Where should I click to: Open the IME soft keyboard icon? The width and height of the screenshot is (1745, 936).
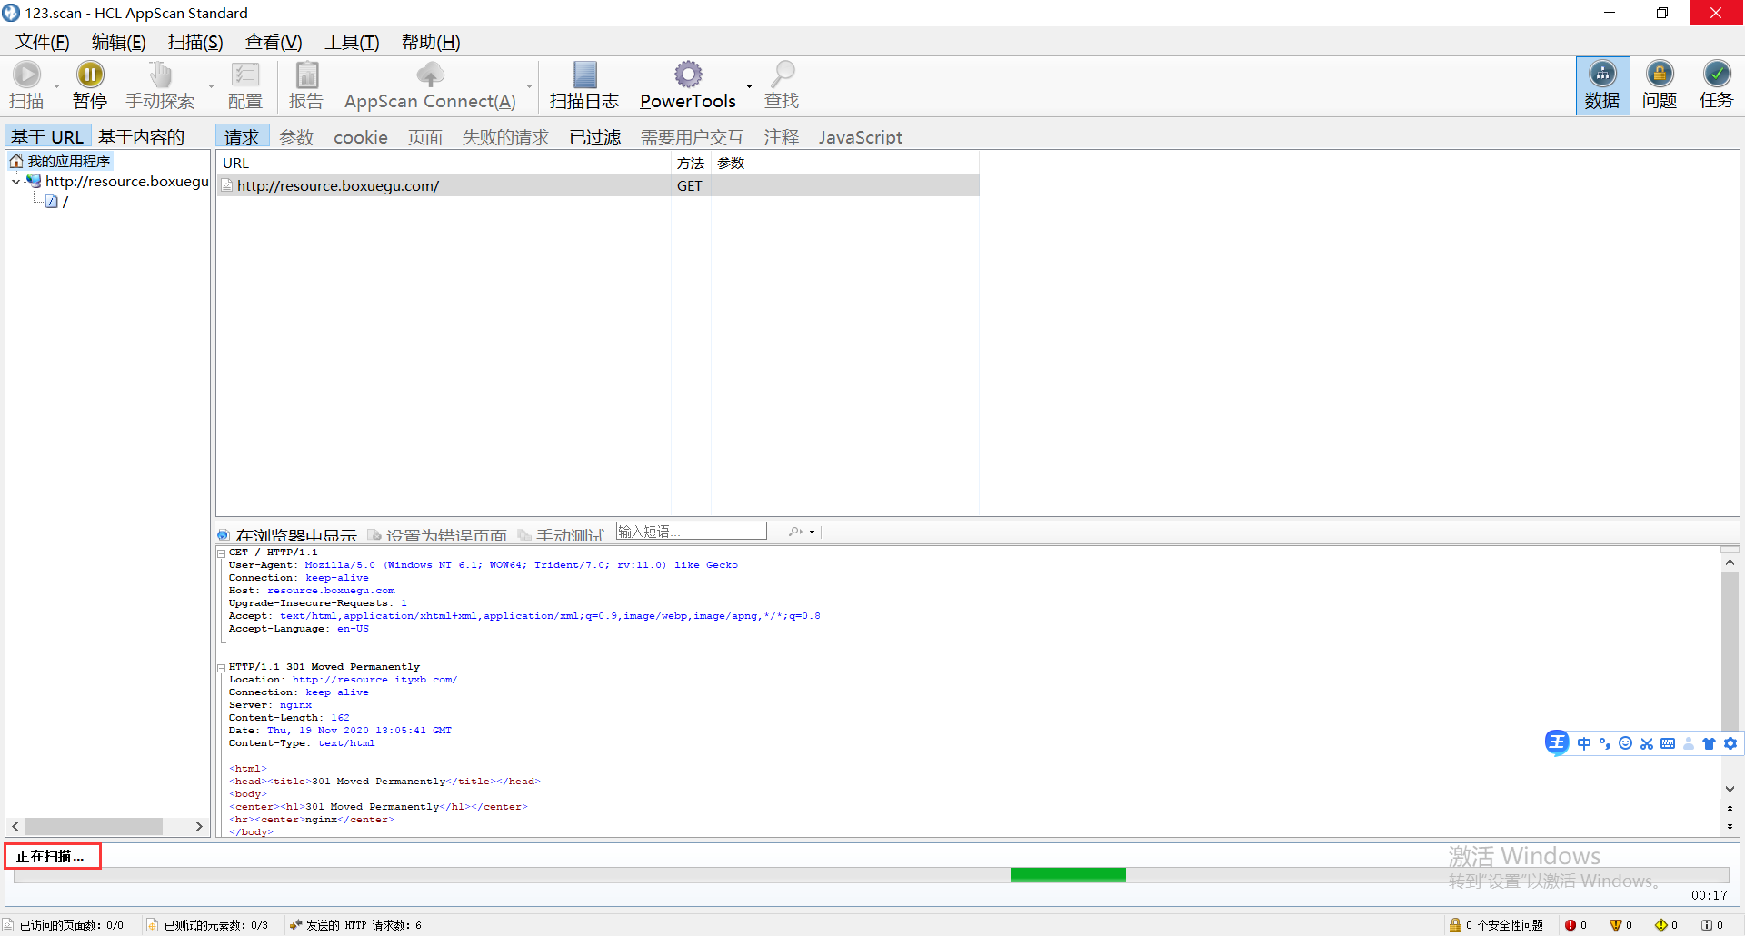(x=1668, y=743)
